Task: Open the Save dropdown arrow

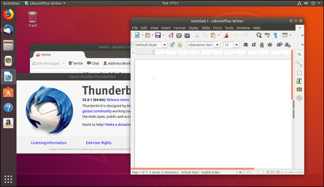Action: coord(163,35)
